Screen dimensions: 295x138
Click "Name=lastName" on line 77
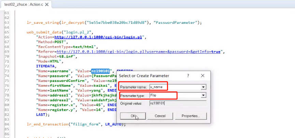point(53,90)
